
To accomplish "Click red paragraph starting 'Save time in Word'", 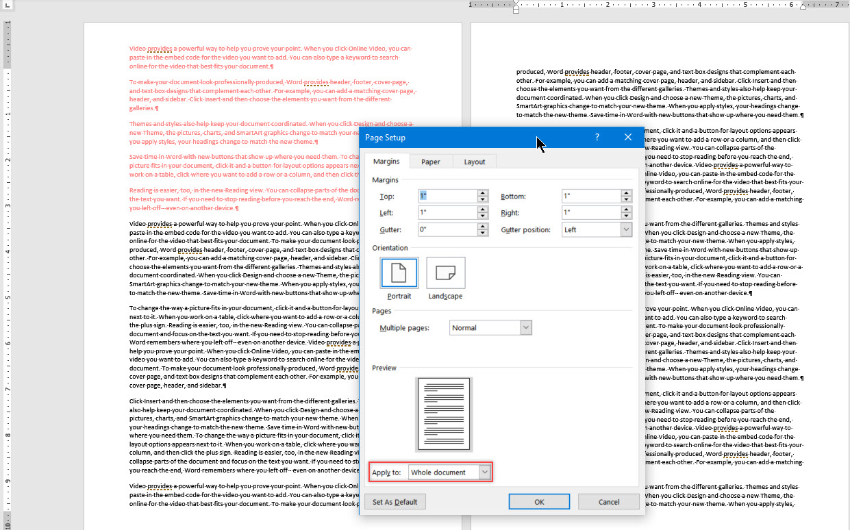I will (243, 166).
